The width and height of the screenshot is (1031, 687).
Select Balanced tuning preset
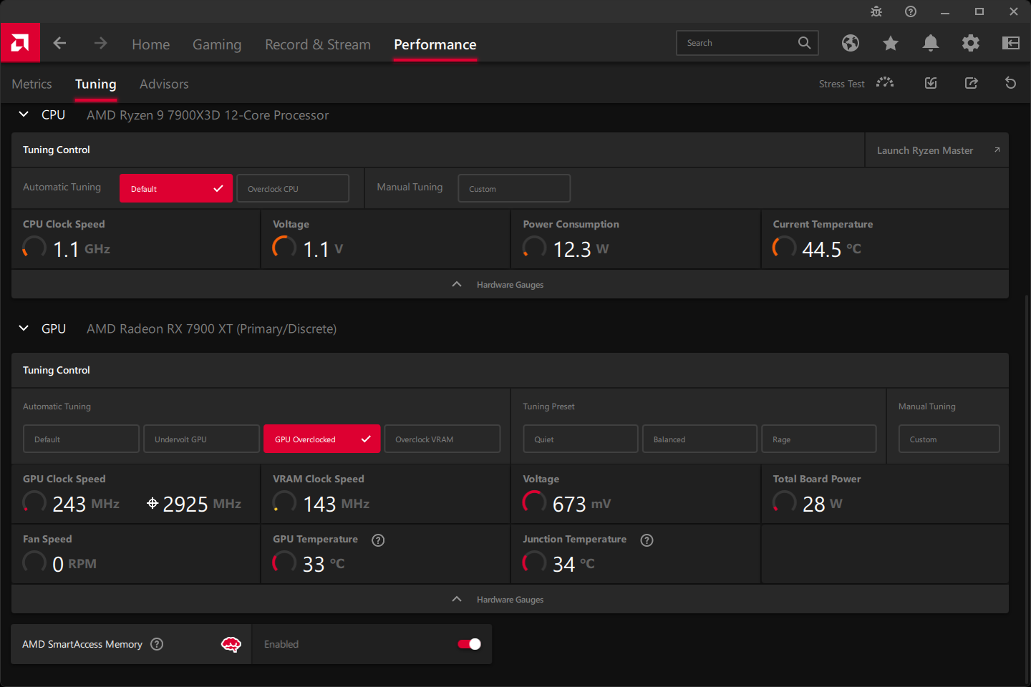tap(700, 439)
